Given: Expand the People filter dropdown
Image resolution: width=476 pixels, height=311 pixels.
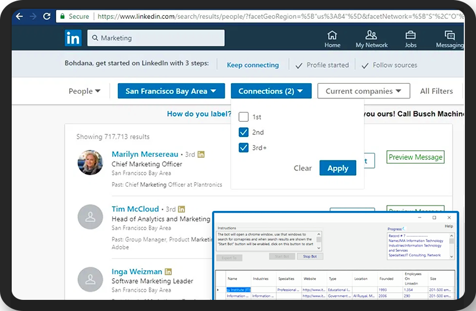Looking at the screenshot, I should click(x=84, y=91).
